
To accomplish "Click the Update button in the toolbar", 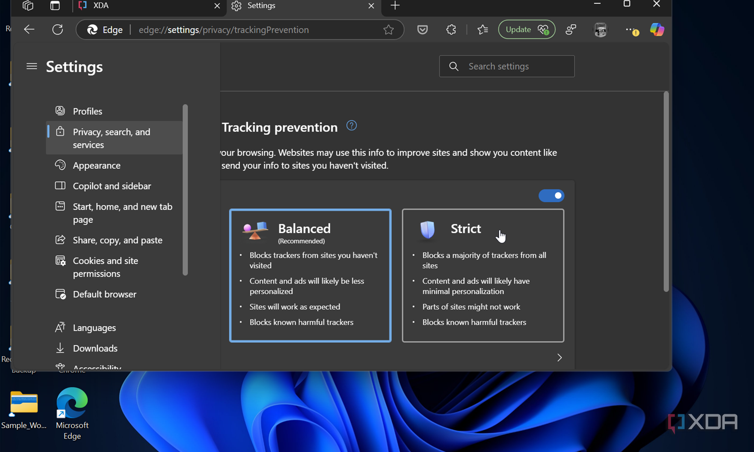I will 527,30.
